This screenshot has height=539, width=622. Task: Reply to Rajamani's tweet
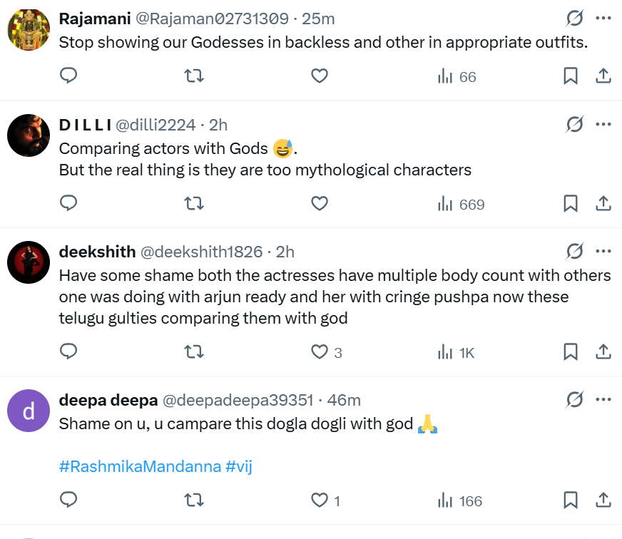68,76
